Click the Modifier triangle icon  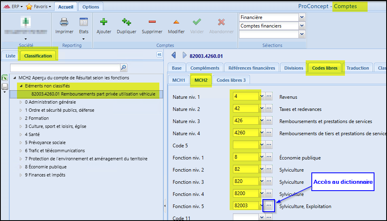pos(176,22)
